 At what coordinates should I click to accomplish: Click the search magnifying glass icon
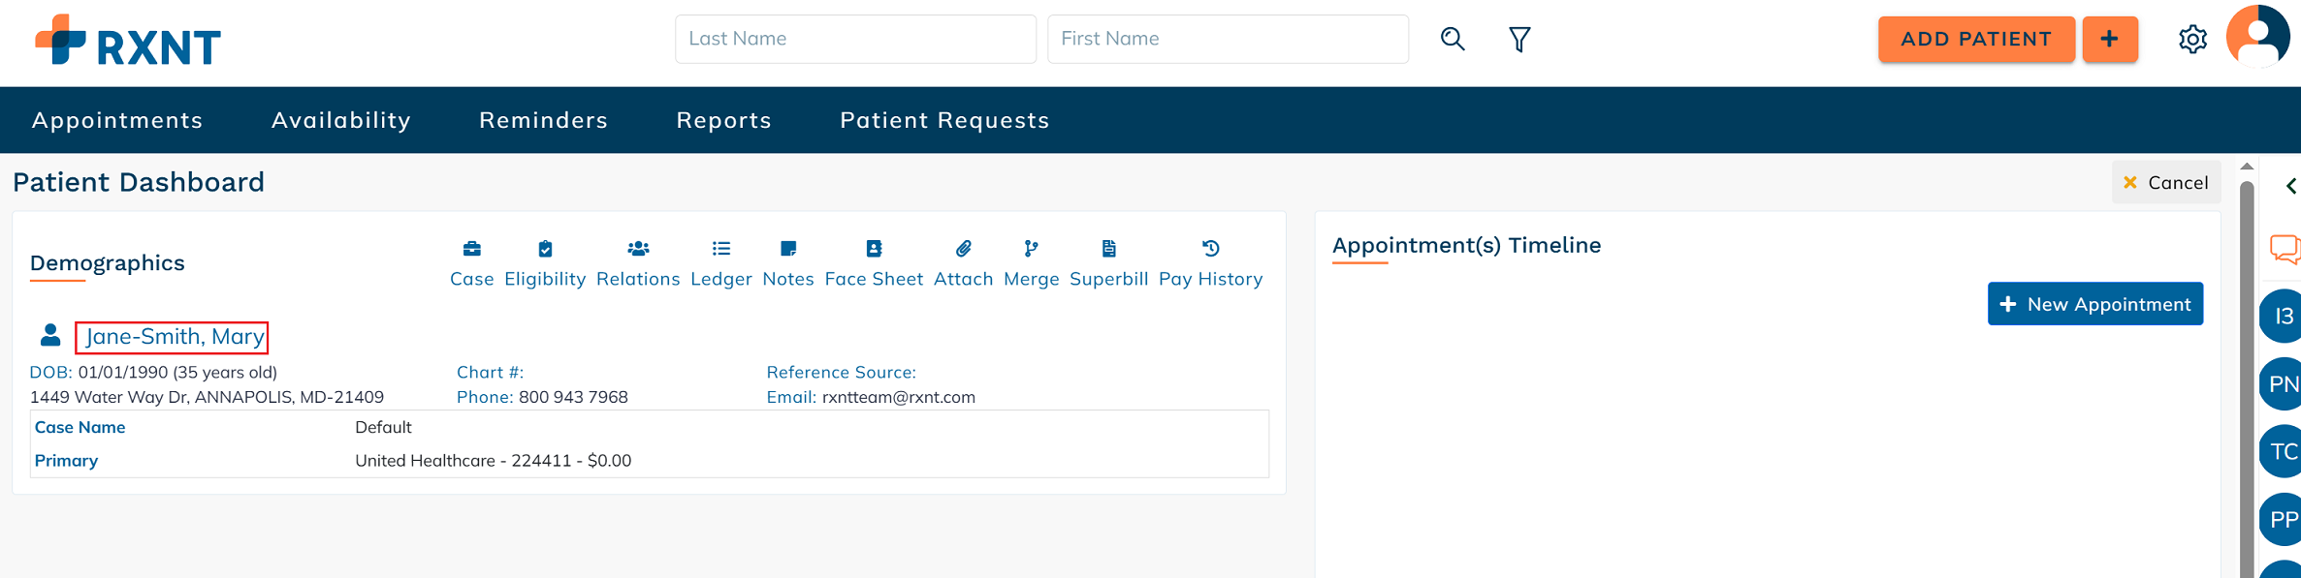pos(1453,39)
